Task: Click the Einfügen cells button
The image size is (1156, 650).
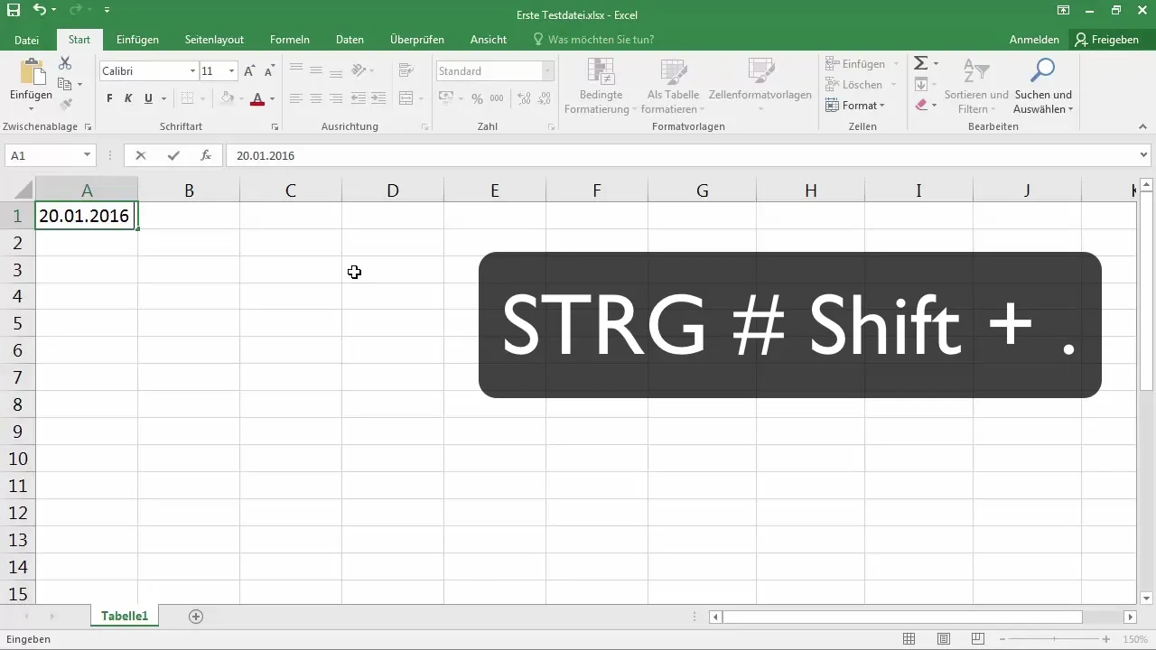Action: 856,64
